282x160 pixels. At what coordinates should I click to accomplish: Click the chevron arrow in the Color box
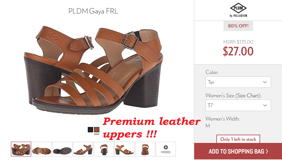(265, 82)
